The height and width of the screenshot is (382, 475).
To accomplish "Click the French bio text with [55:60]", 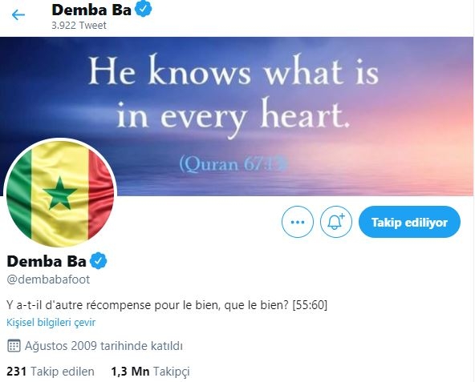I will click(167, 305).
